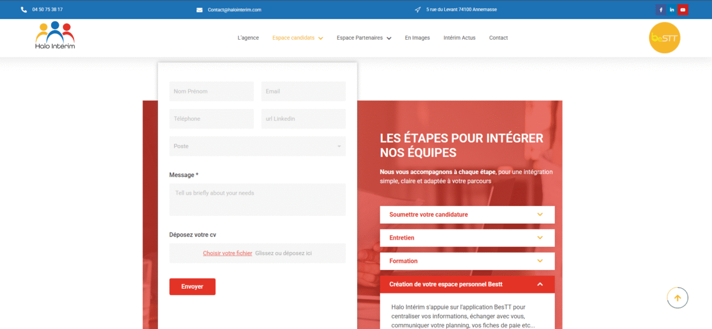Click the location arrow icon beside address
Screen dimensions: 712x329
[x=418, y=9]
